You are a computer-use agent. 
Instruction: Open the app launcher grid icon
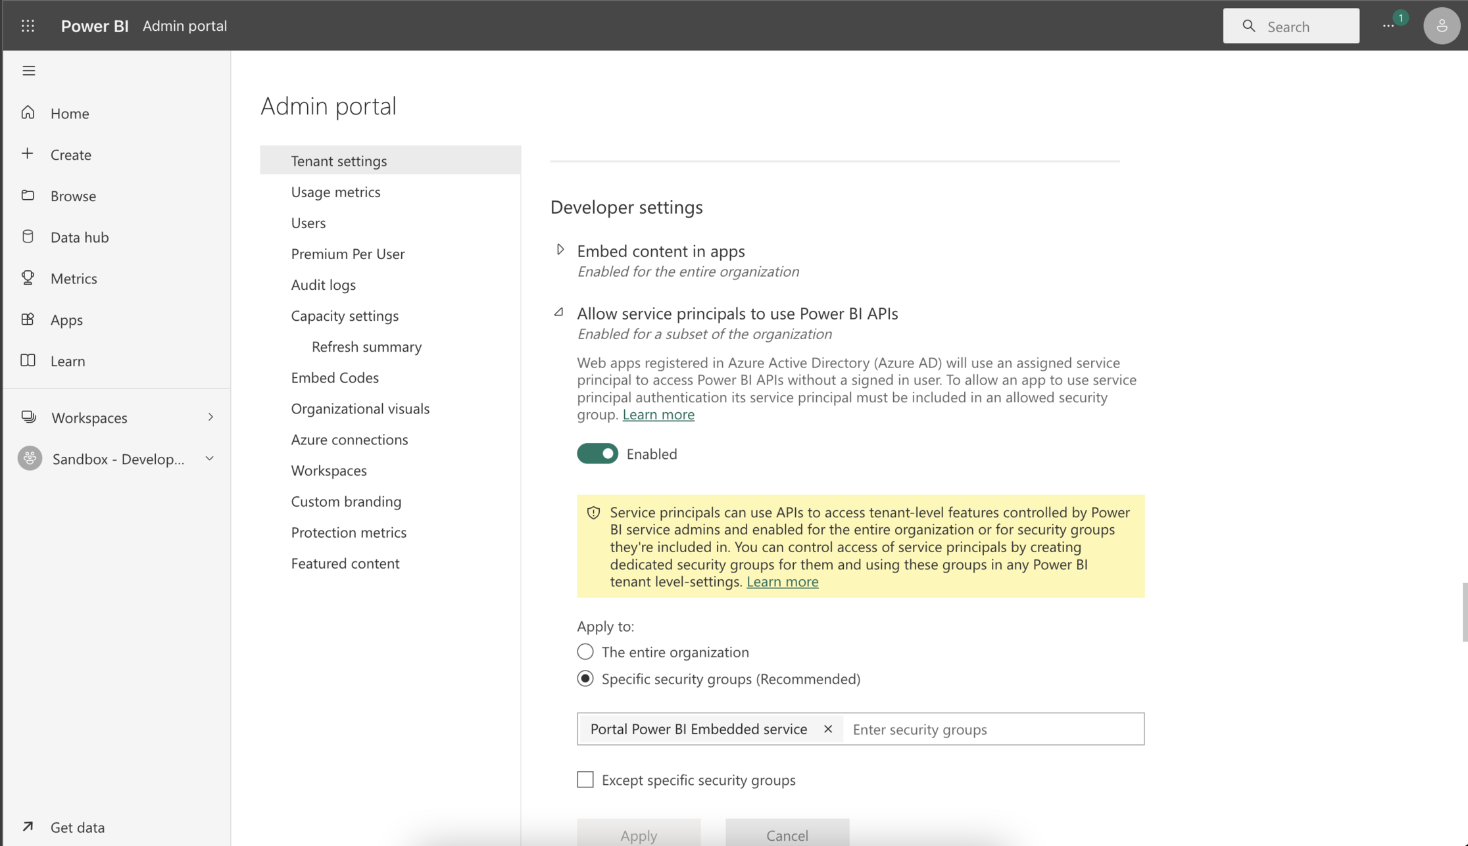click(28, 26)
